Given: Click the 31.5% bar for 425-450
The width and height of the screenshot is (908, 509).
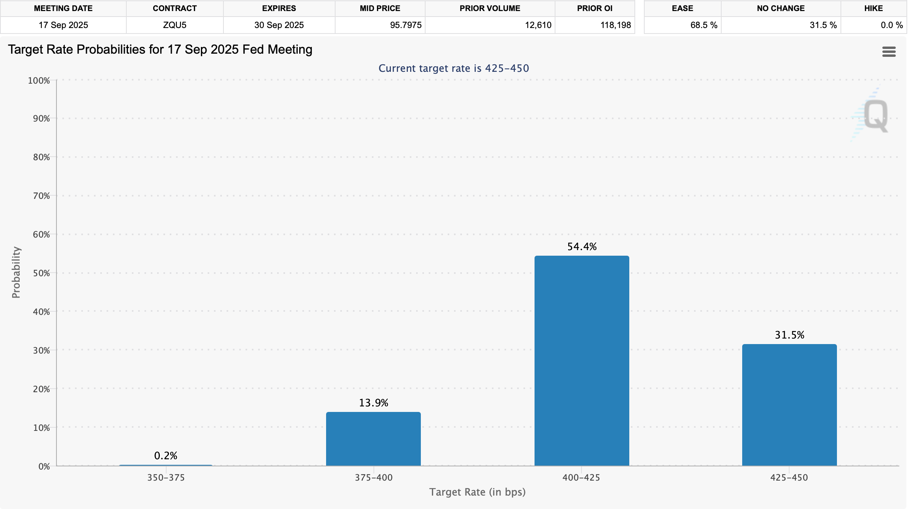Looking at the screenshot, I should pos(789,404).
